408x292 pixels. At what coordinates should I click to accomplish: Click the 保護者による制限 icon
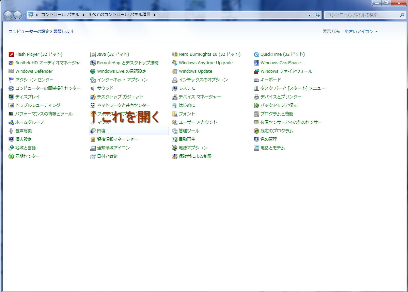pos(175,156)
